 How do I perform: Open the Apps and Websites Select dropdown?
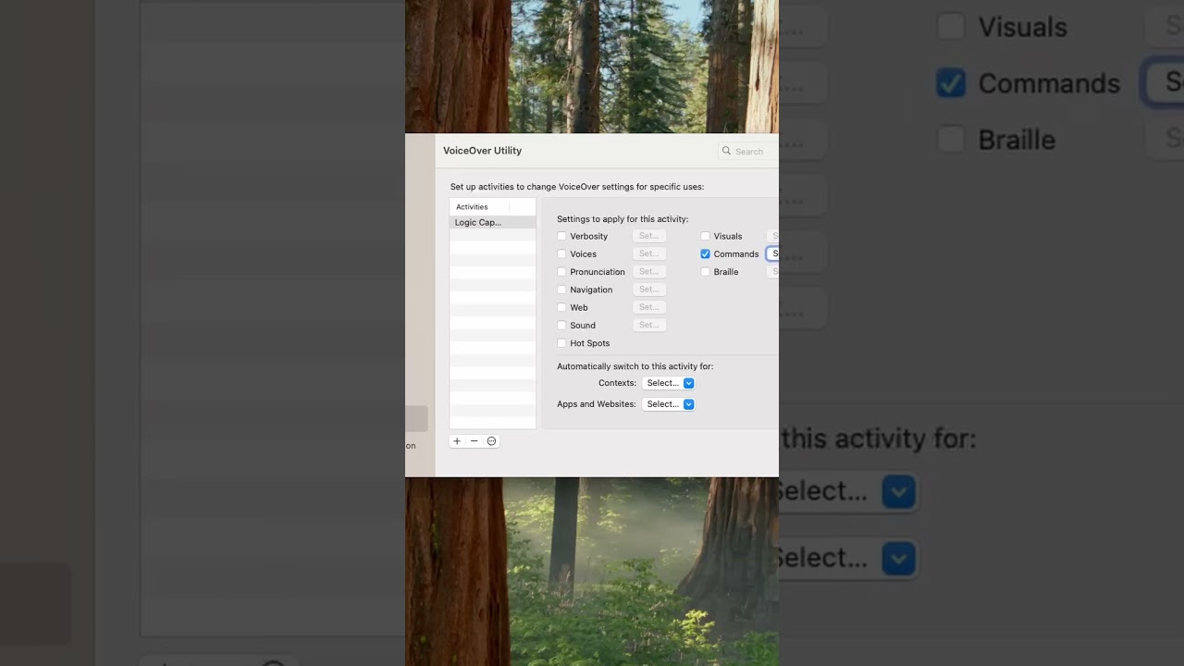668,403
